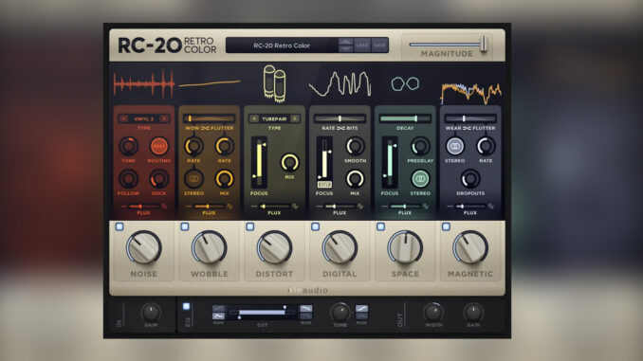
Task: Click the Space FOCUS range slider
Action: click(x=390, y=162)
